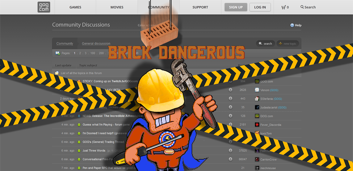
Task: Open user toxicTom profile
Action: point(266,133)
